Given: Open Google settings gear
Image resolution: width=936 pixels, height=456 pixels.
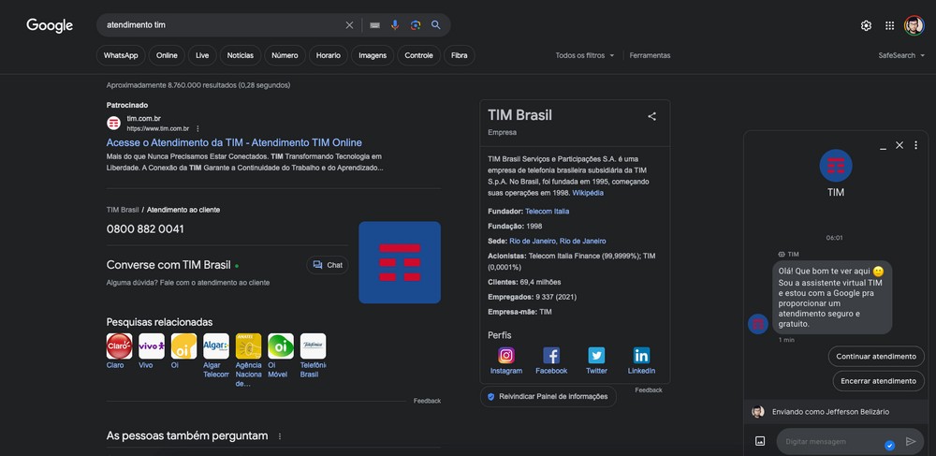Looking at the screenshot, I should 866,25.
